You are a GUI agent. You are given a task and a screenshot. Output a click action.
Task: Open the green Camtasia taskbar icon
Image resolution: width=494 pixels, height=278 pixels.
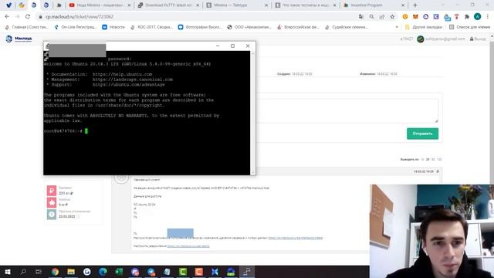183,271
